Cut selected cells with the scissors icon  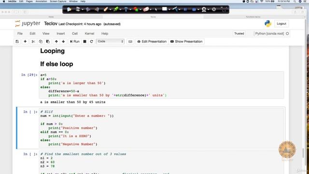point(33,42)
